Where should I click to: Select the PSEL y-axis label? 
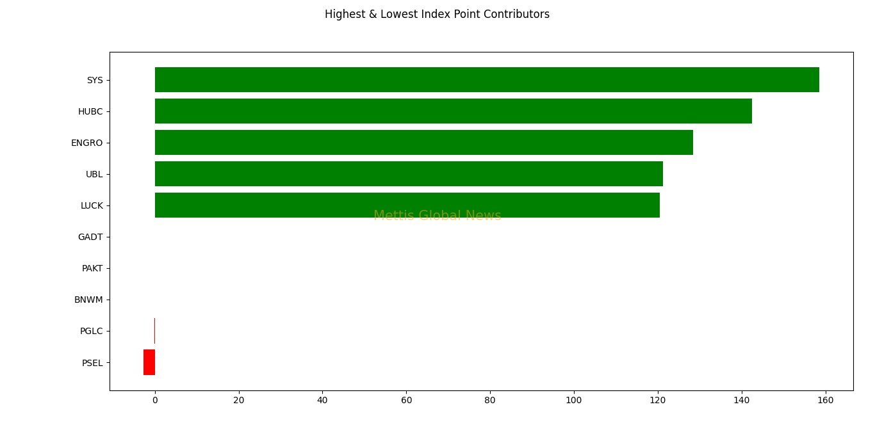click(x=92, y=363)
